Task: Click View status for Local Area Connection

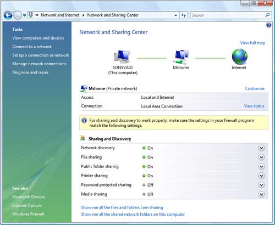Action: (x=254, y=106)
